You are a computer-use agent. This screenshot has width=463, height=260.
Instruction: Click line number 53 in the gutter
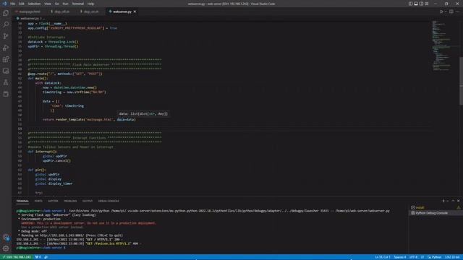20,129
